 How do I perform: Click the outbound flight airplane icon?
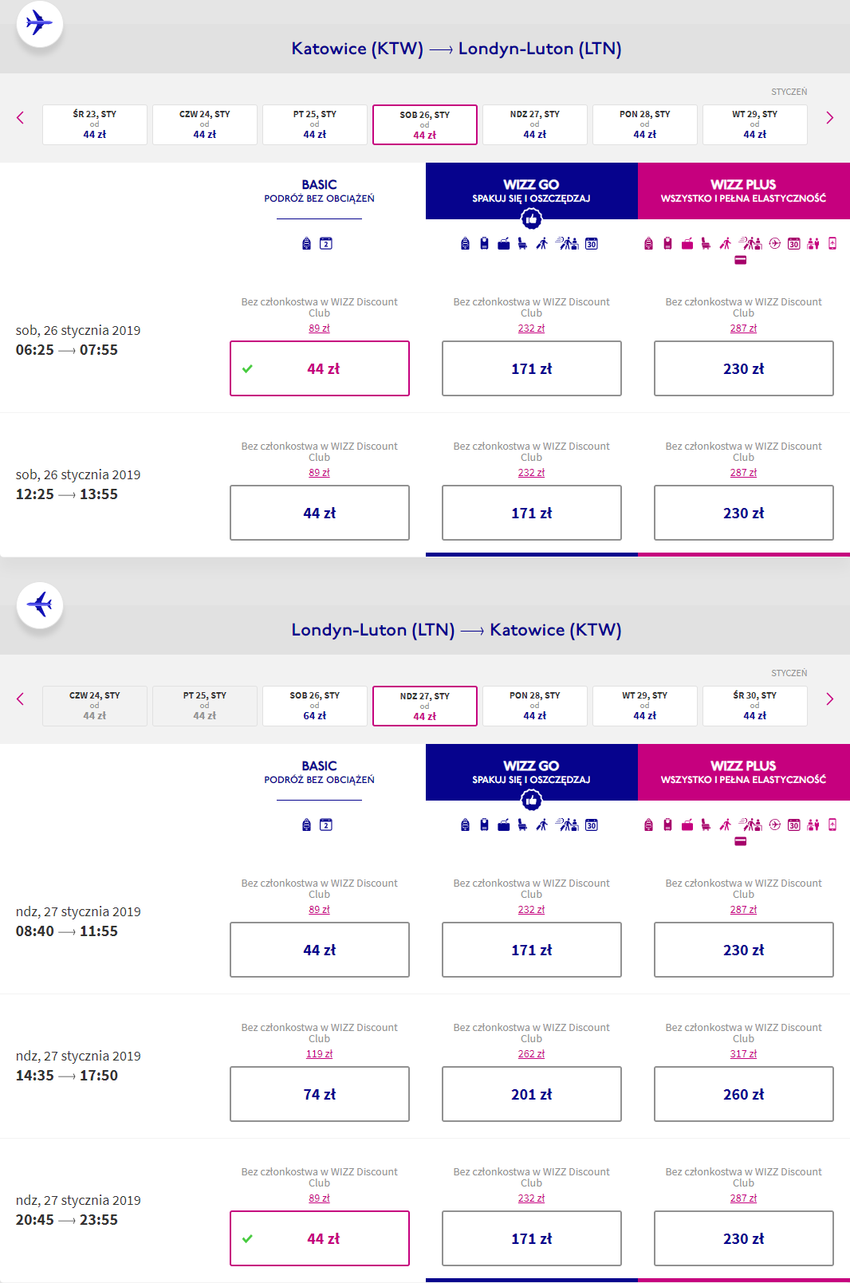pos(39,23)
